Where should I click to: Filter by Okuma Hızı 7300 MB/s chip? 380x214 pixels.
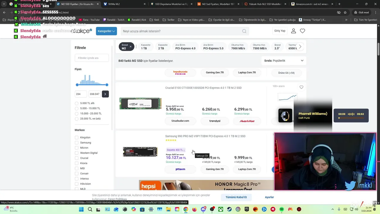coord(260,47)
